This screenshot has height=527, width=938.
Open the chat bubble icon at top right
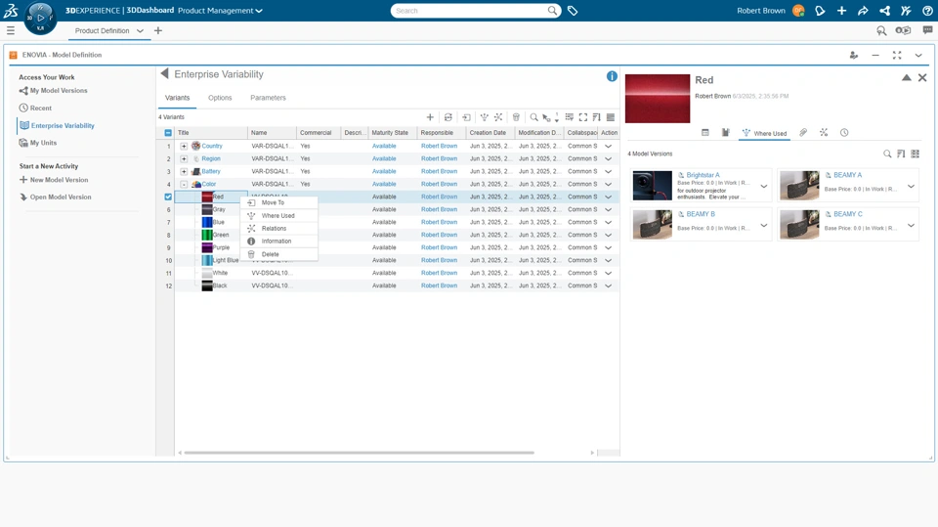[x=927, y=30]
